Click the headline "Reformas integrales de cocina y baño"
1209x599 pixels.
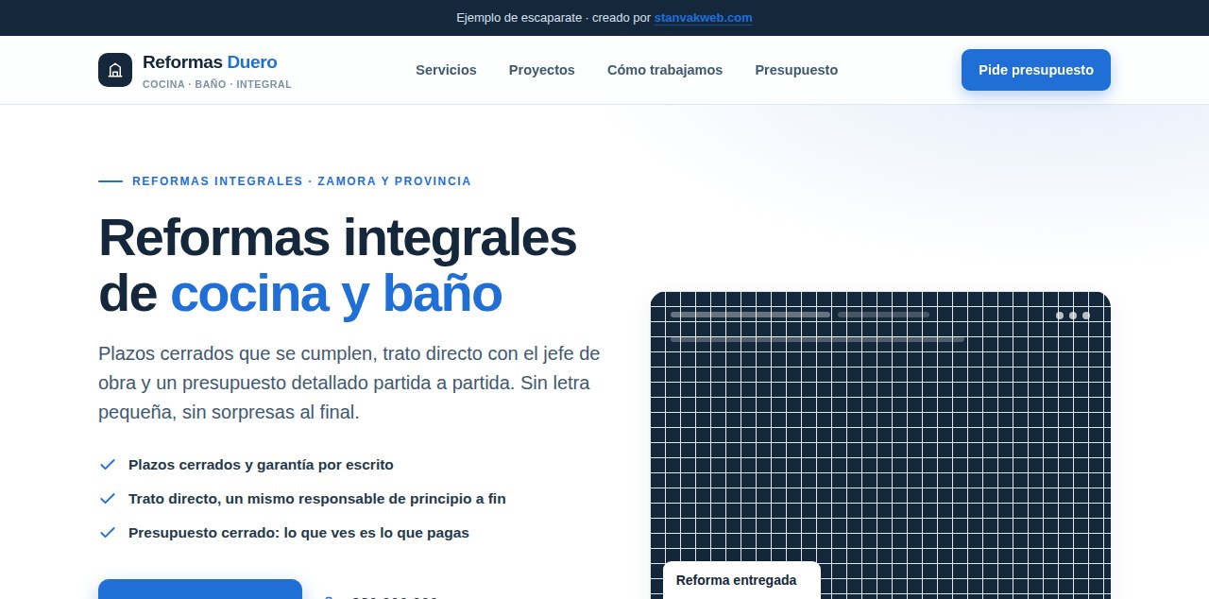pos(337,265)
